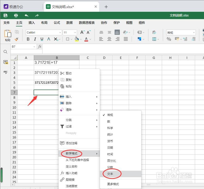
Task: Open the 常规 number format combo box
Action: [181, 33]
